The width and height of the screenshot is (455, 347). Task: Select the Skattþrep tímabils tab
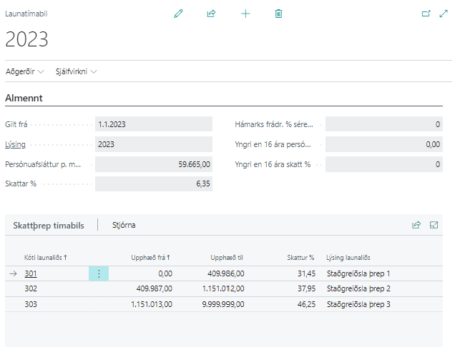point(49,225)
